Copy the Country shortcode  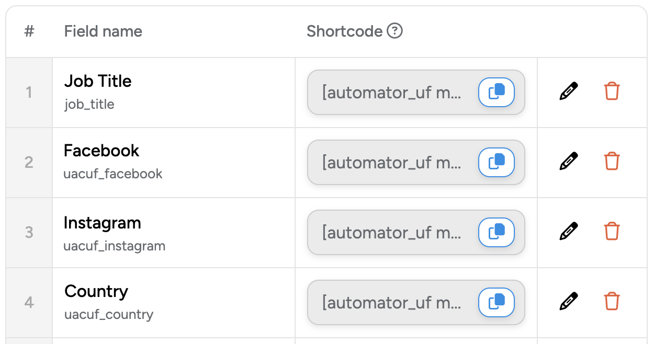click(x=496, y=302)
